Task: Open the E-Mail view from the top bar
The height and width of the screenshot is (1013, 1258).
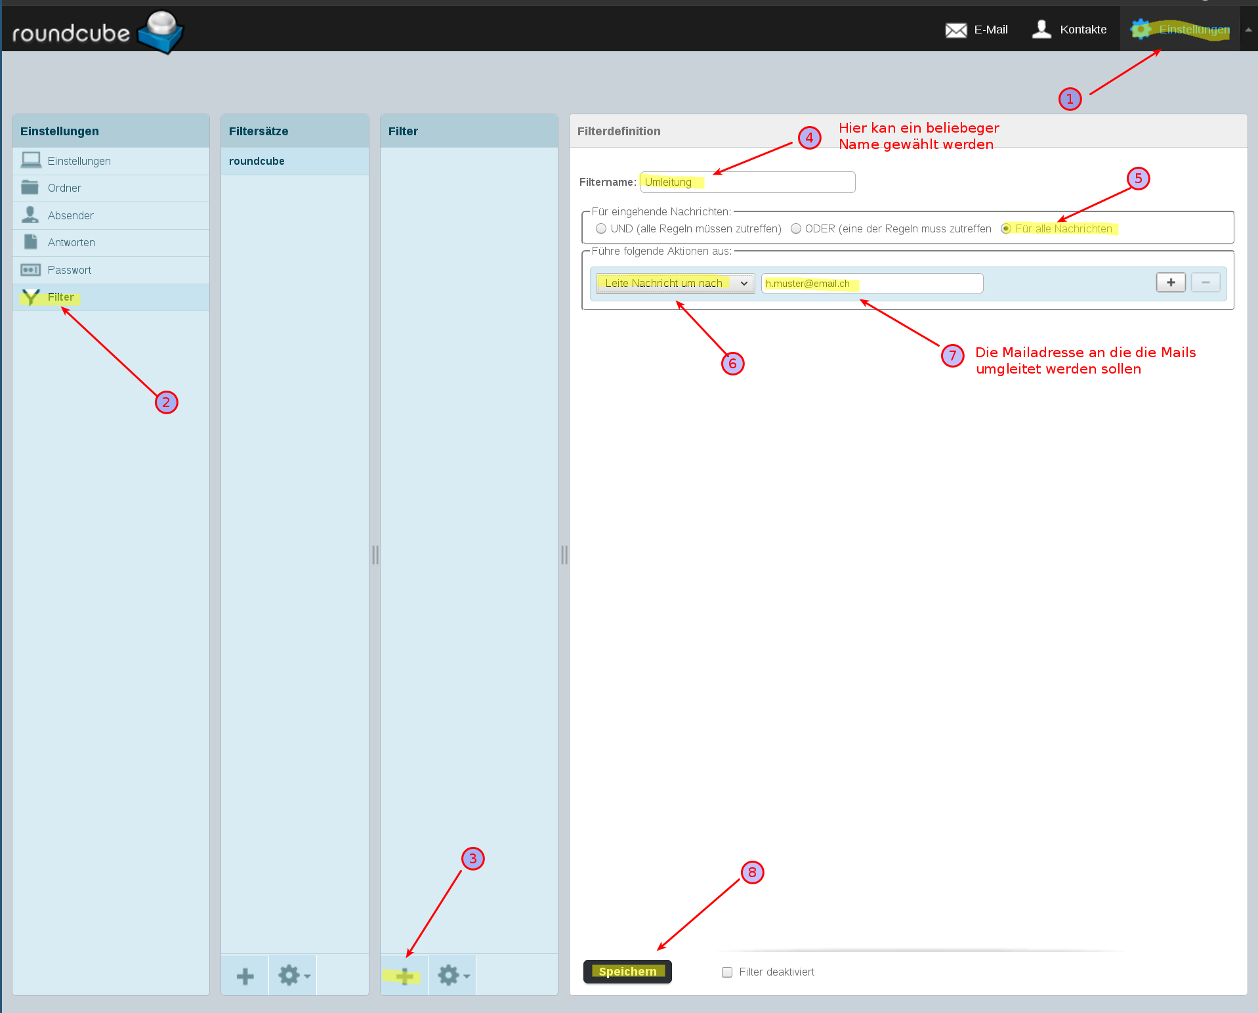Action: [x=976, y=30]
